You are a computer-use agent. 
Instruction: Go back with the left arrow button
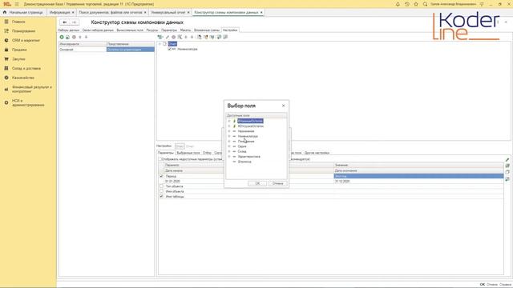(x=65, y=22)
